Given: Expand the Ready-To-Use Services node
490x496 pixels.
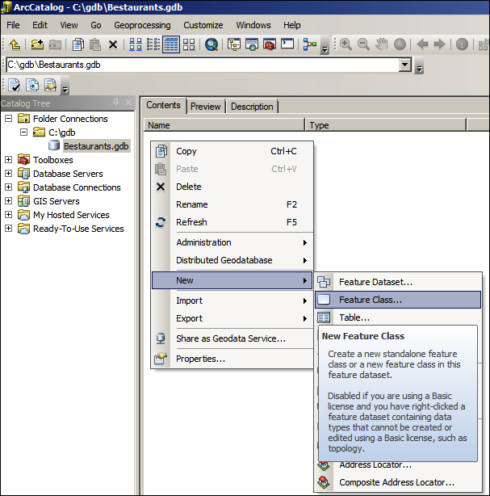Looking at the screenshot, I should point(9,229).
